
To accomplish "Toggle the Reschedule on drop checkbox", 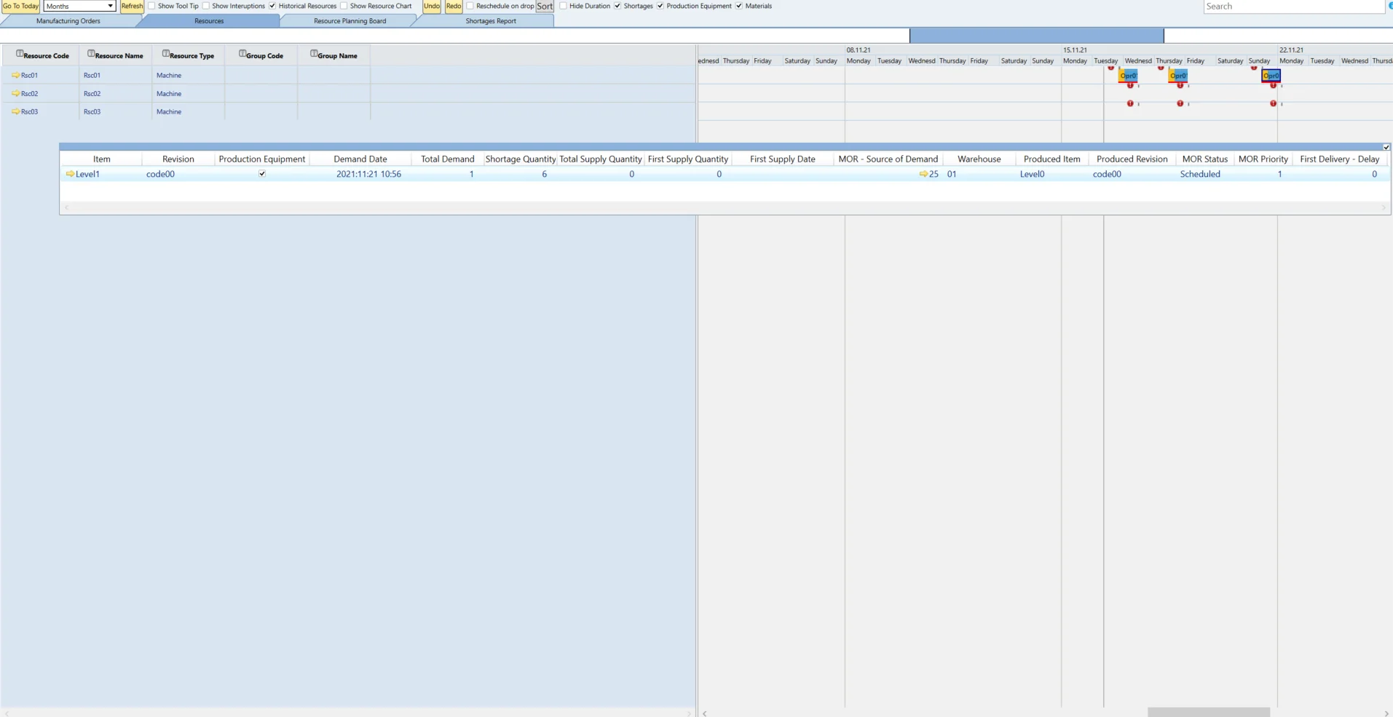I will tap(470, 6).
